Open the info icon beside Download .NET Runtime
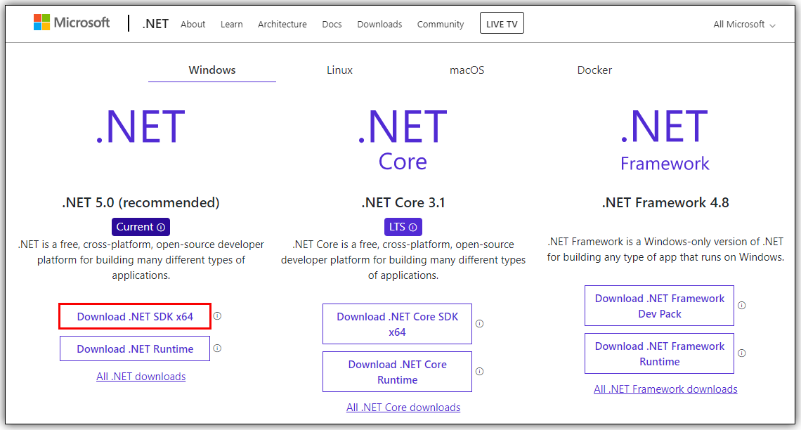Viewport: 801px width, 430px height. (x=217, y=348)
